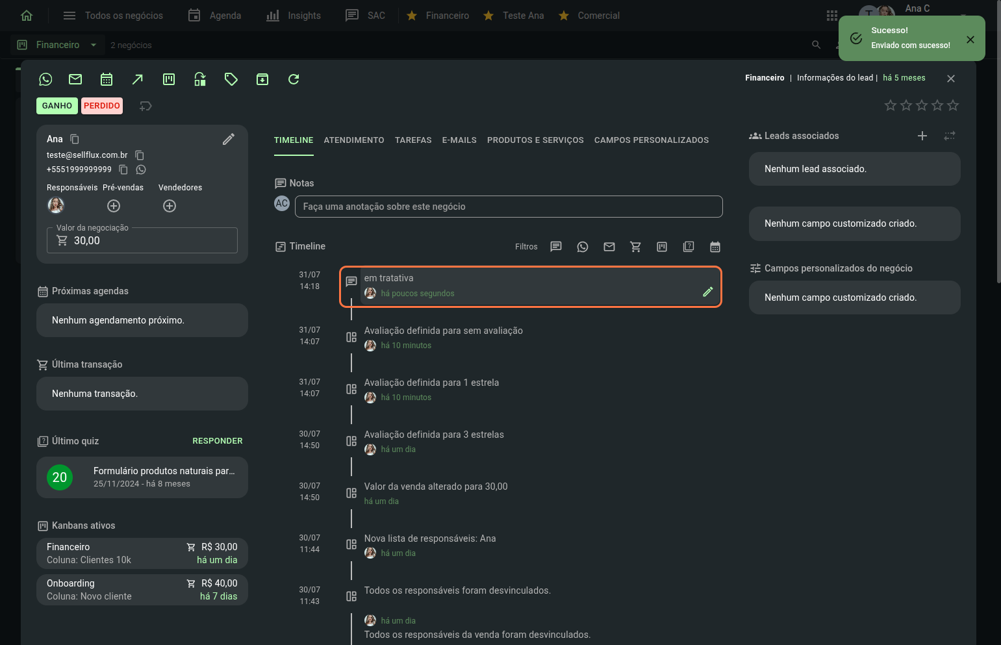Screen dimensions: 1001x645
Task: Filter timeline by emails
Action: (609, 247)
